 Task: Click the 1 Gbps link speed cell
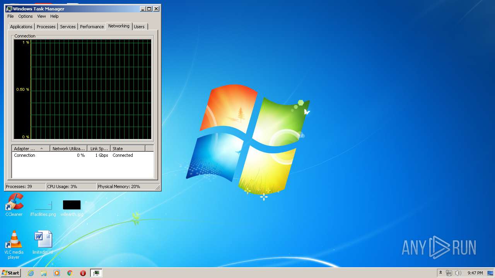click(102, 155)
